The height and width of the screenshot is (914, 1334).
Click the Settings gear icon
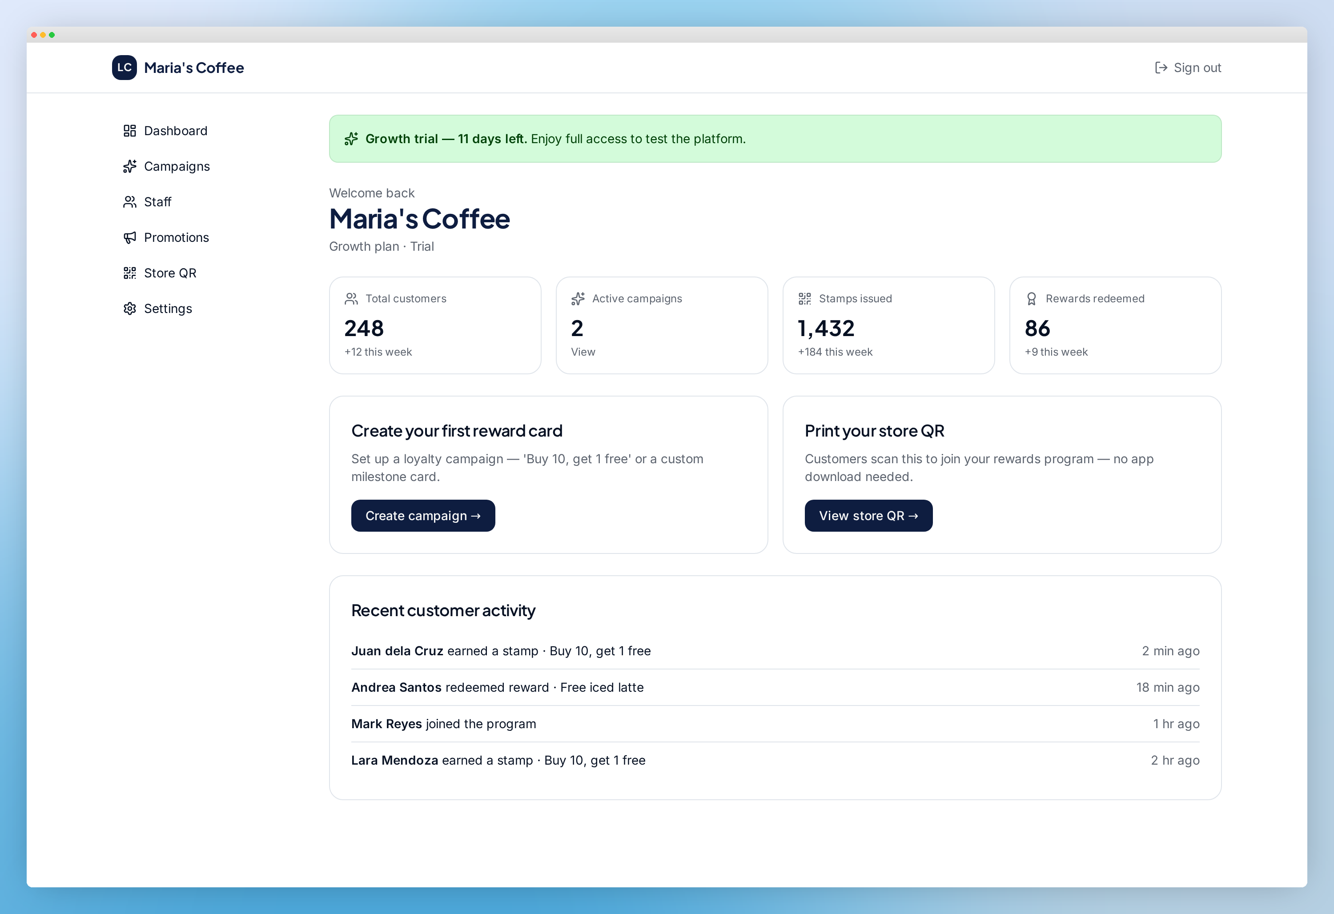coord(130,309)
